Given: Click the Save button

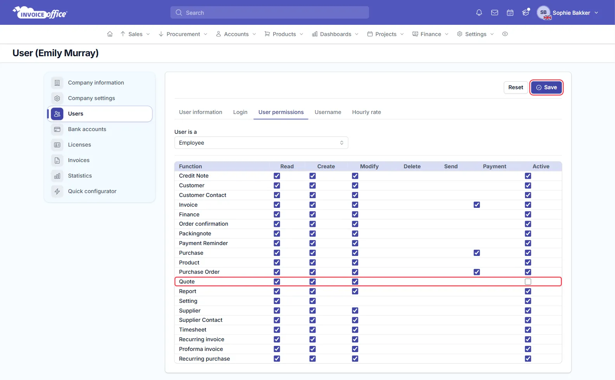Looking at the screenshot, I should [x=546, y=88].
